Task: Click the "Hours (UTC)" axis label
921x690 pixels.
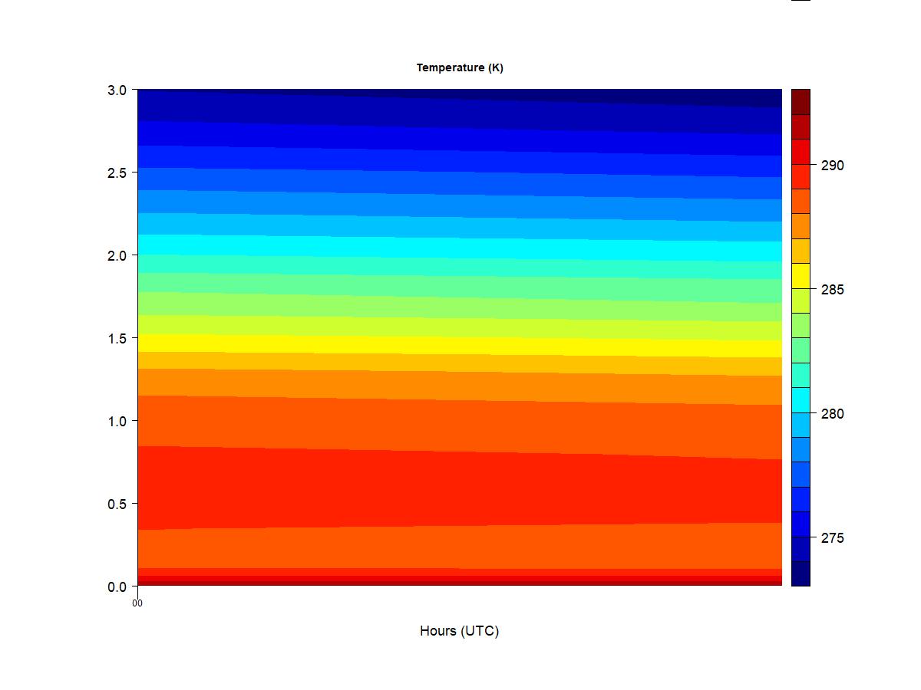Action: [459, 631]
